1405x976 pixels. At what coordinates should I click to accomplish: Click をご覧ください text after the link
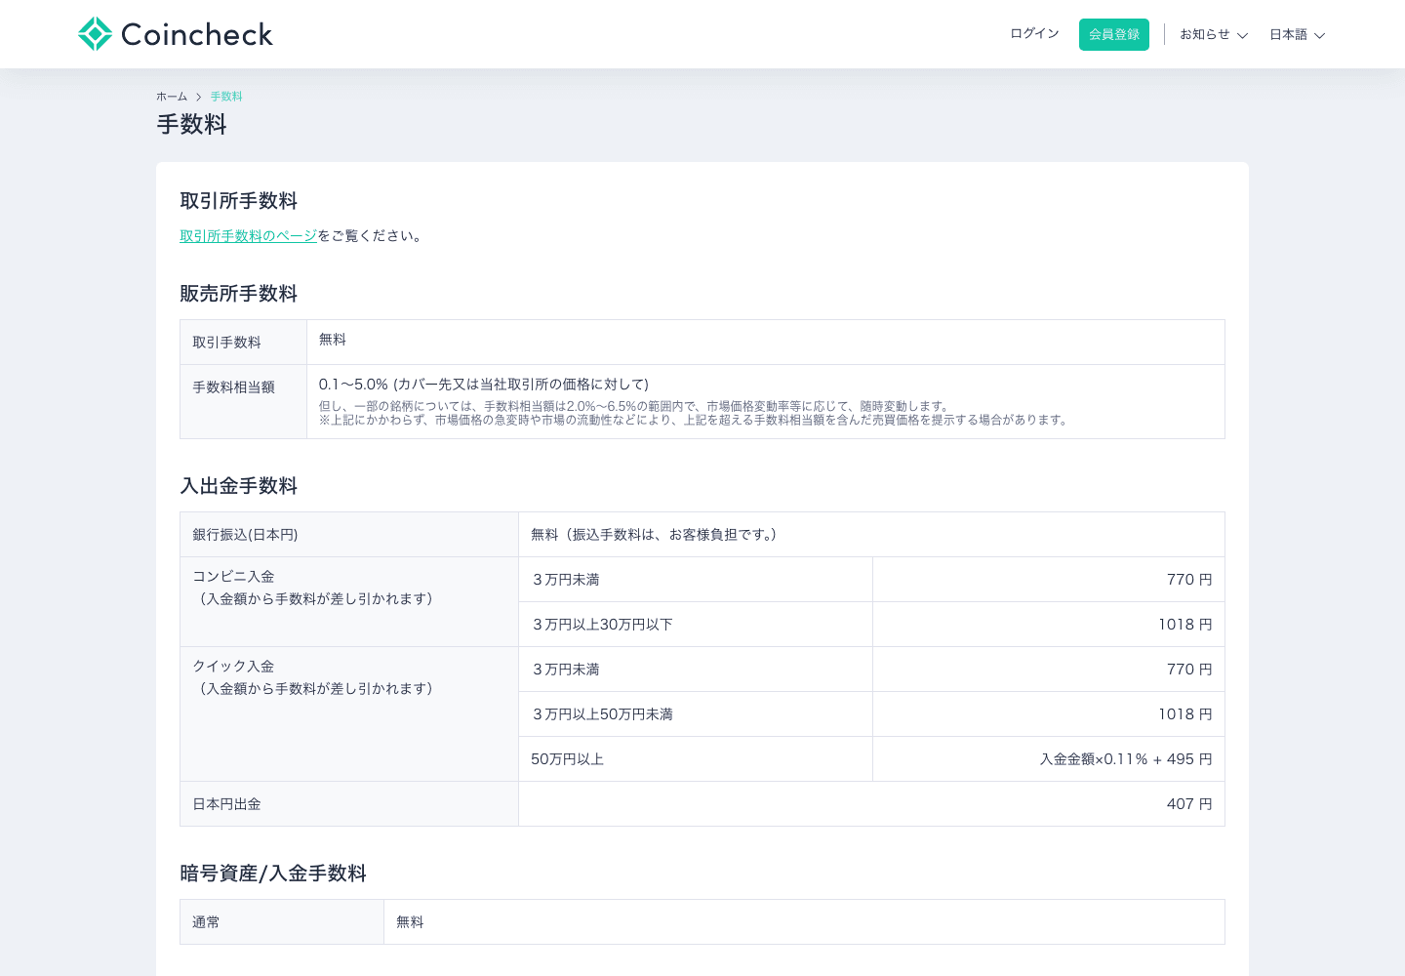point(371,236)
